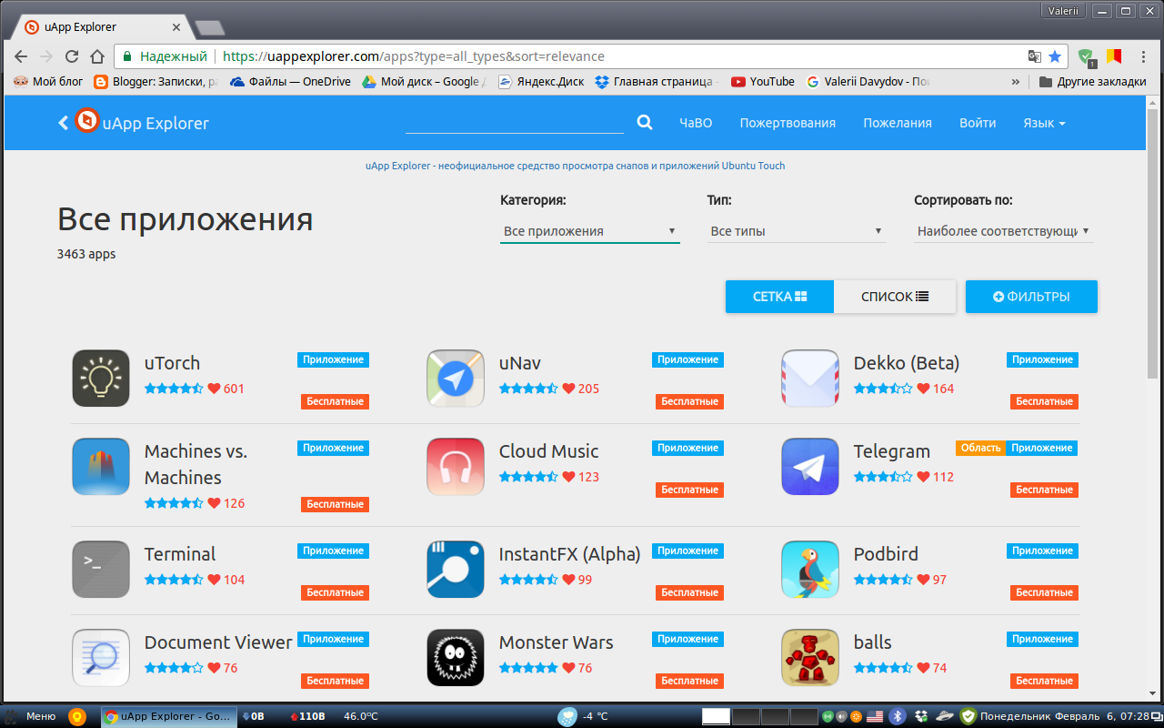Viewport: 1164px width, 728px height.
Task: Open the Document Viewer icon
Action: (101, 657)
